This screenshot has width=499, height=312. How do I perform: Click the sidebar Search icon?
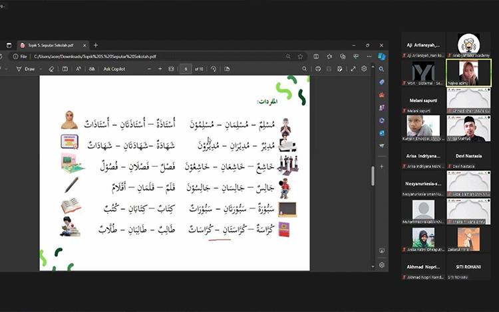[x=382, y=69]
